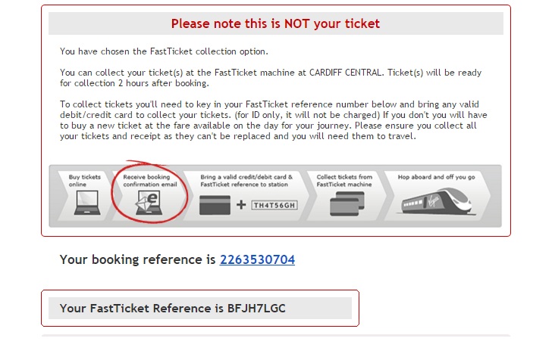
Task: Click the 'Your booking reference is' text
Action: pyautogui.click(x=138, y=259)
